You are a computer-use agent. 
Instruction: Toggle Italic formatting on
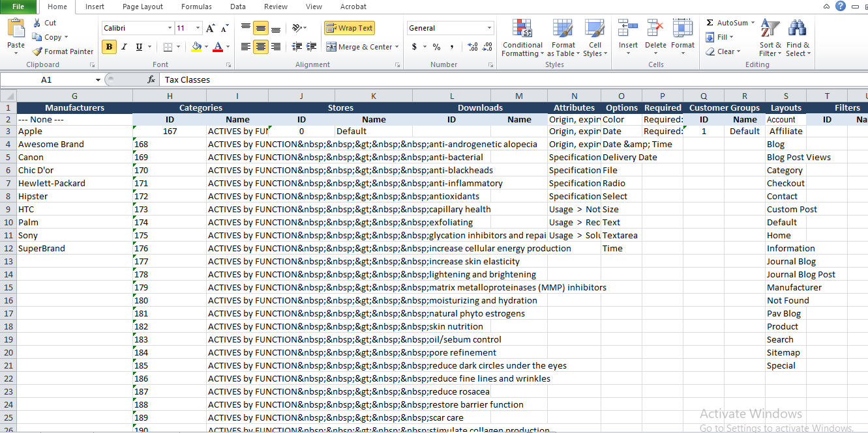pyautogui.click(x=124, y=47)
